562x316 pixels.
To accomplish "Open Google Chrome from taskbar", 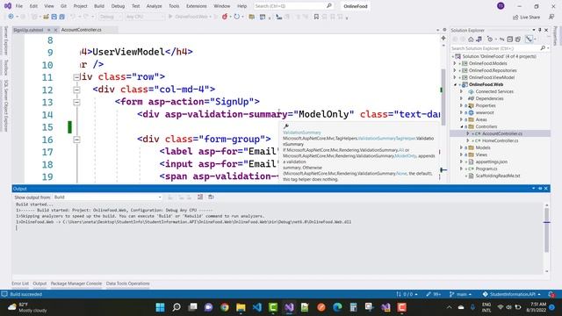I will (x=225, y=307).
